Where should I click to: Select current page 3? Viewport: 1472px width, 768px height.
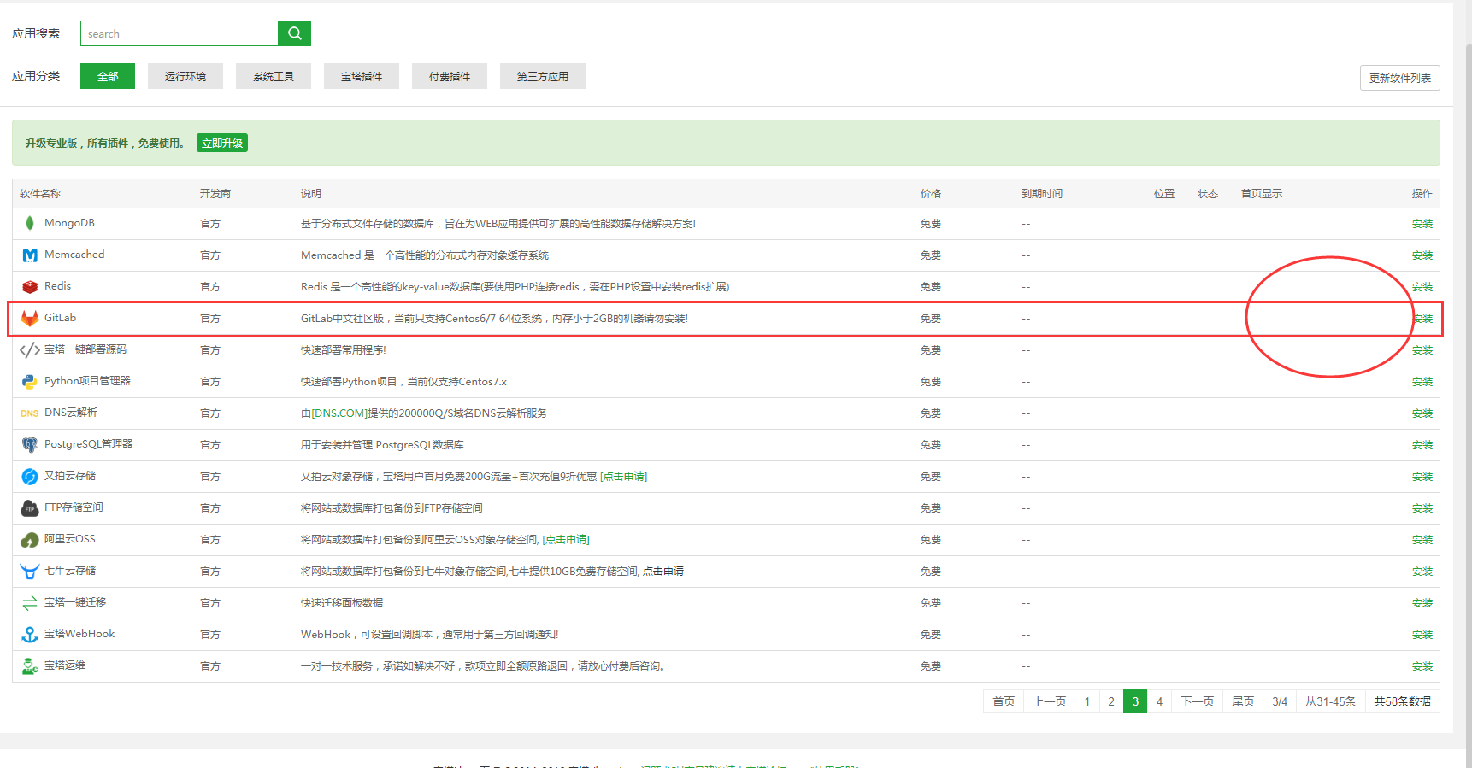pyautogui.click(x=1135, y=701)
